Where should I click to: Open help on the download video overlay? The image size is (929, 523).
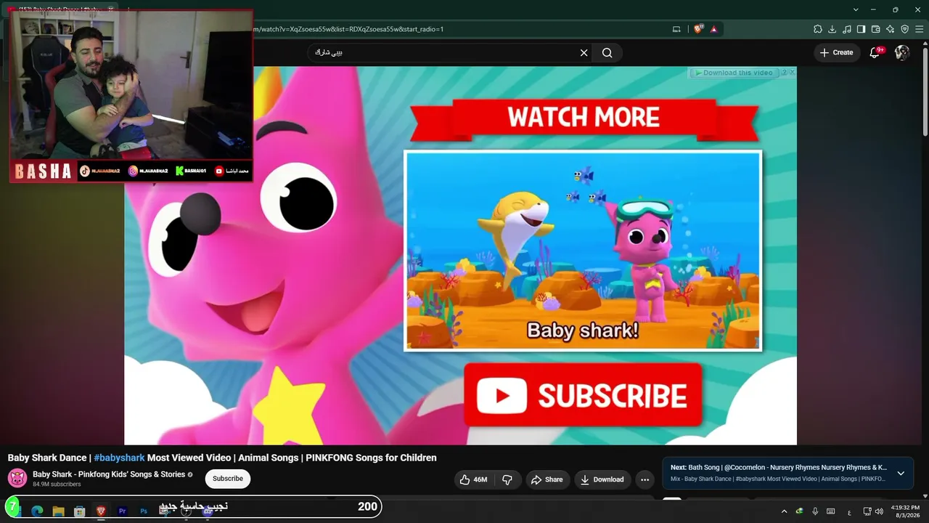pyautogui.click(x=783, y=73)
